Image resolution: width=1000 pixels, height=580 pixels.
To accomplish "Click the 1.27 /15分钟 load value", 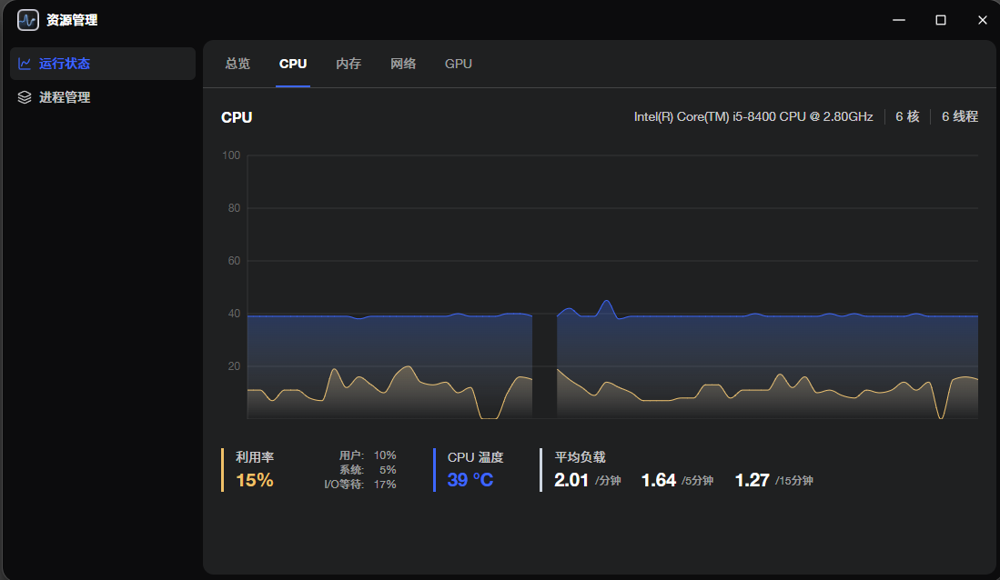I will (773, 480).
